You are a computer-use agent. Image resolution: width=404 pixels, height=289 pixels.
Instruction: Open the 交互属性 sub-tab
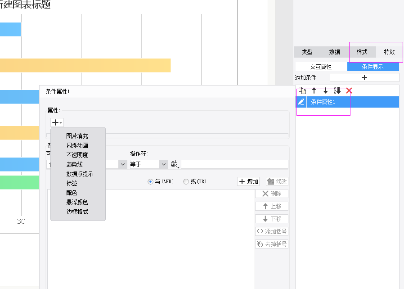pyautogui.click(x=321, y=67)
